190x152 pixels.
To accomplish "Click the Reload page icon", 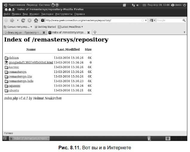I will coord(23,20).
